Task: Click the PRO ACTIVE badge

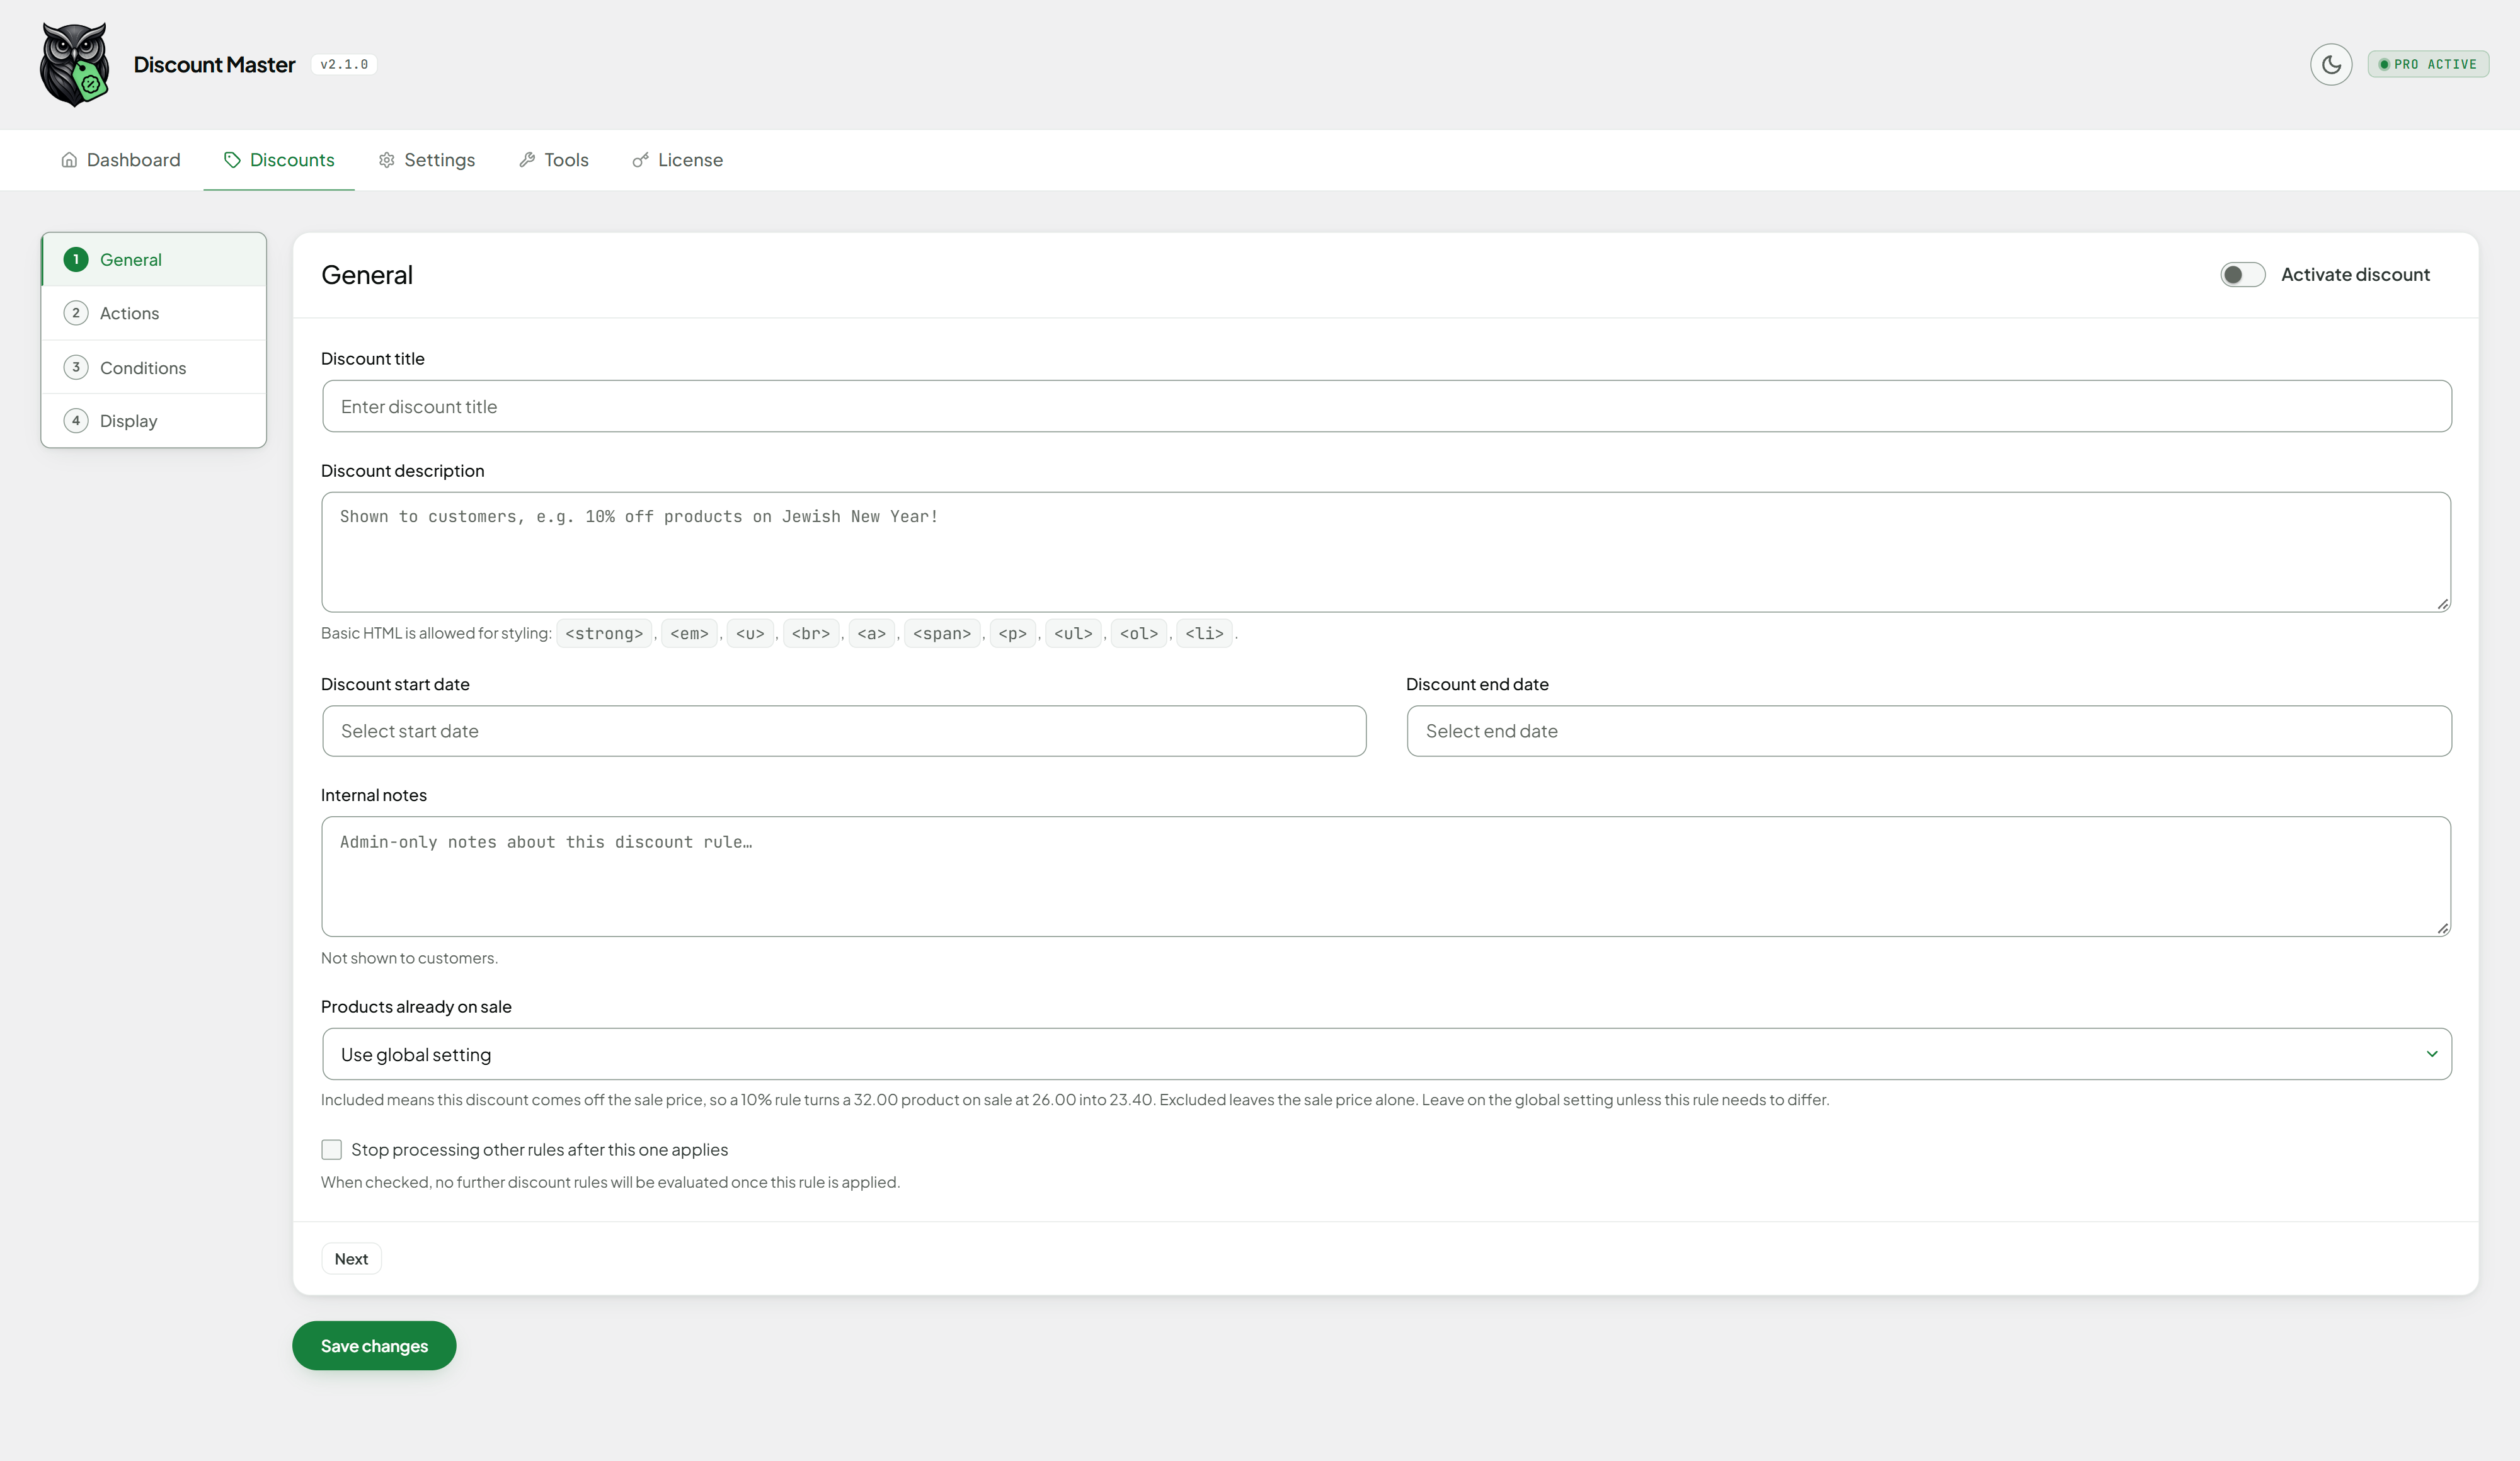Action: point(2428,65)
